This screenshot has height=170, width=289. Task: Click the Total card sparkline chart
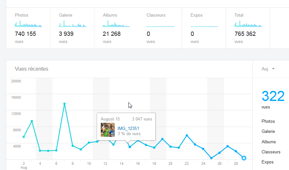pyautogui.click(x=248, y=24)
